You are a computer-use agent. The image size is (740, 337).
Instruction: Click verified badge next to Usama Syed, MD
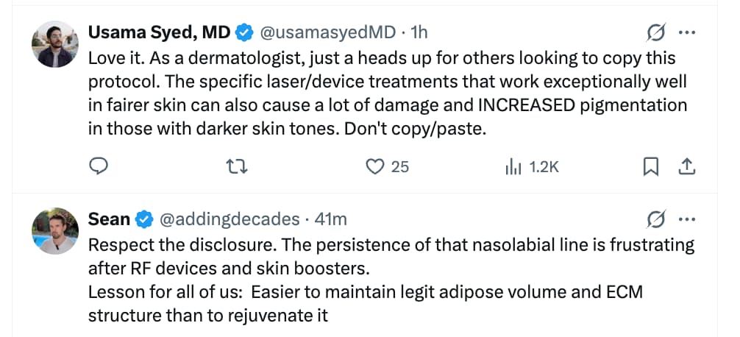click(x=243, y=33)
